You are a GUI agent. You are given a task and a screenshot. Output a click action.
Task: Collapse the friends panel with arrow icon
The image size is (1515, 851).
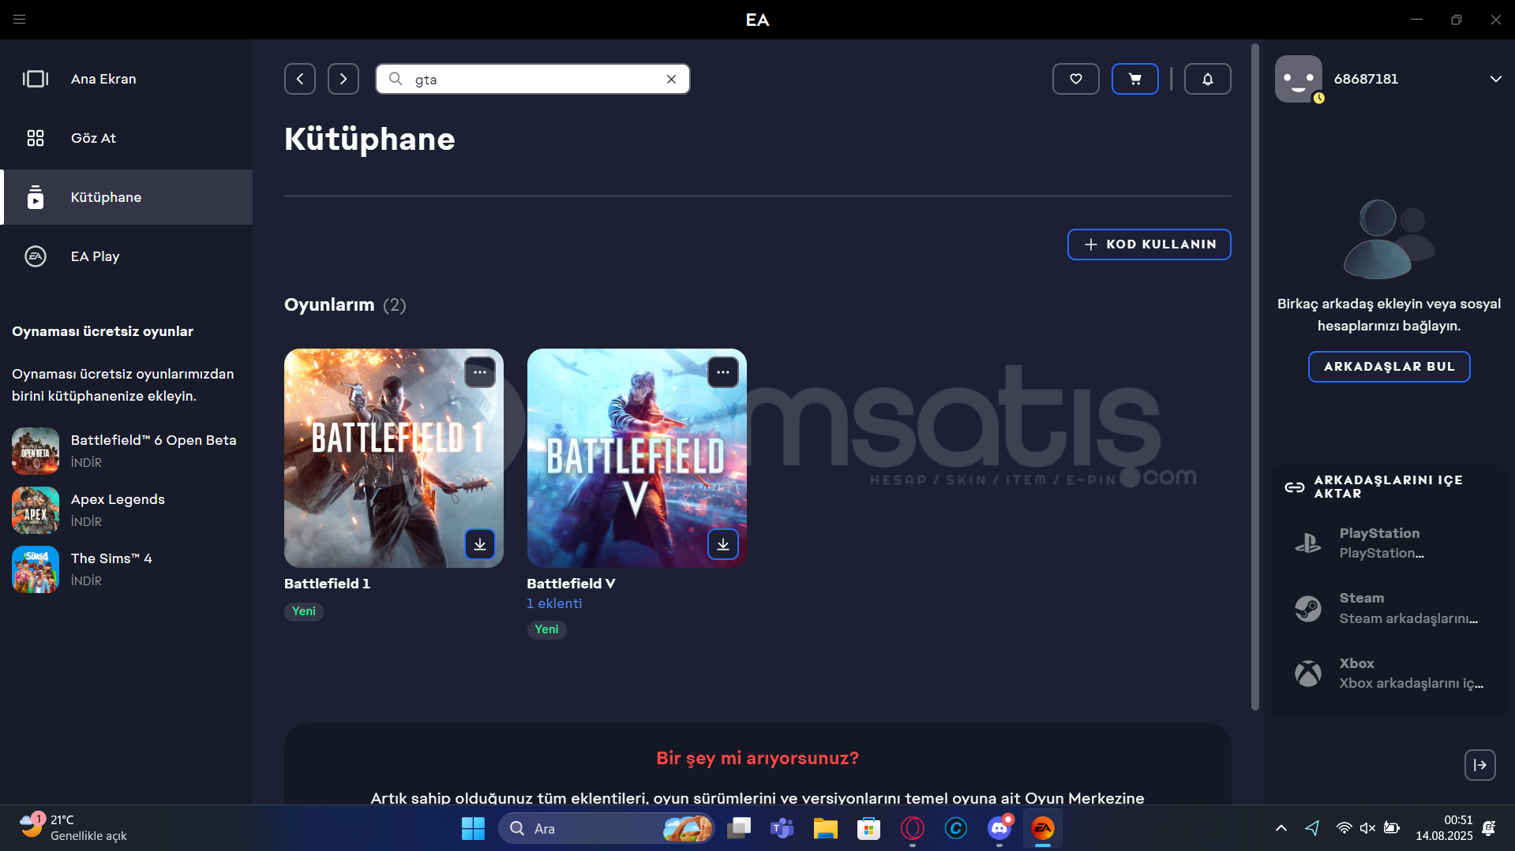pyautogui.click(x=1479, y=765)
